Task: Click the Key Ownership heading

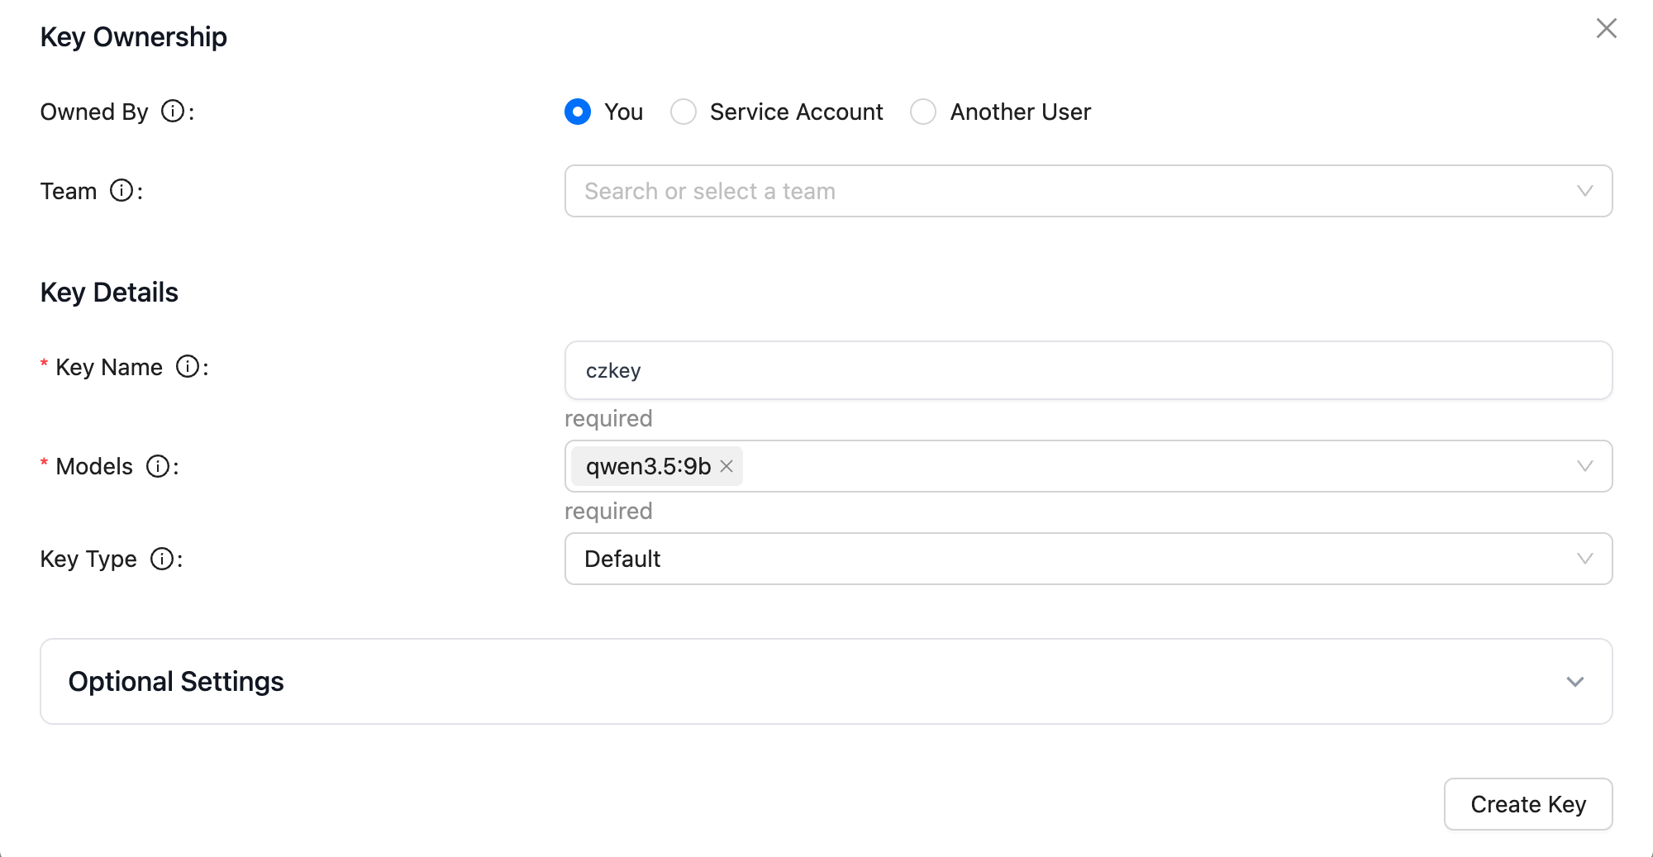Action: coord(133,36)
